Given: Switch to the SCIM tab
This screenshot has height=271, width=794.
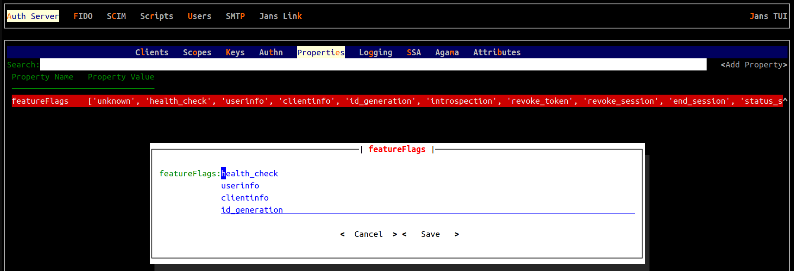Looking at the screenshot, I should [x=116, y=16].
